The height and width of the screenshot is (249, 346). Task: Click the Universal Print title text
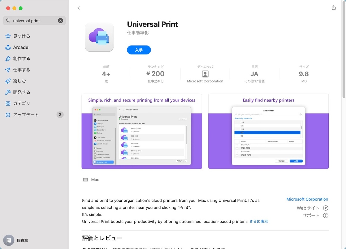click(x=153, y=24)
